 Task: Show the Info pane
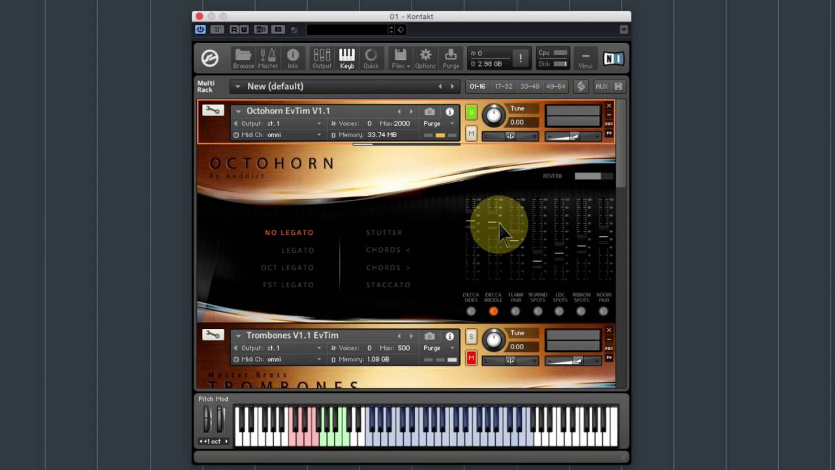[x=293, y=58]
